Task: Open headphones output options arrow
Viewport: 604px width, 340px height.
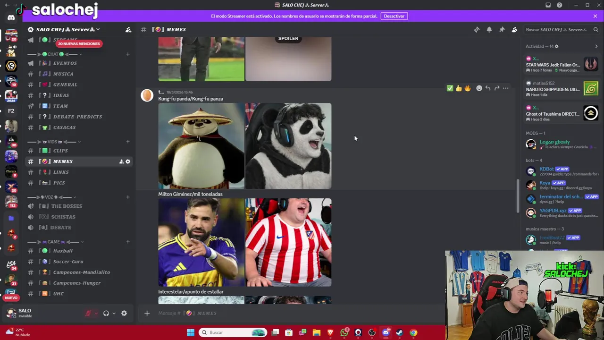Action: tap(114, 313)
